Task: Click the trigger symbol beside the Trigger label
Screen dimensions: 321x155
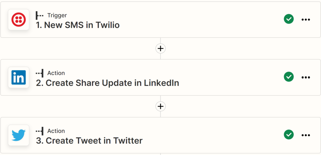Action: pos(40,15)
